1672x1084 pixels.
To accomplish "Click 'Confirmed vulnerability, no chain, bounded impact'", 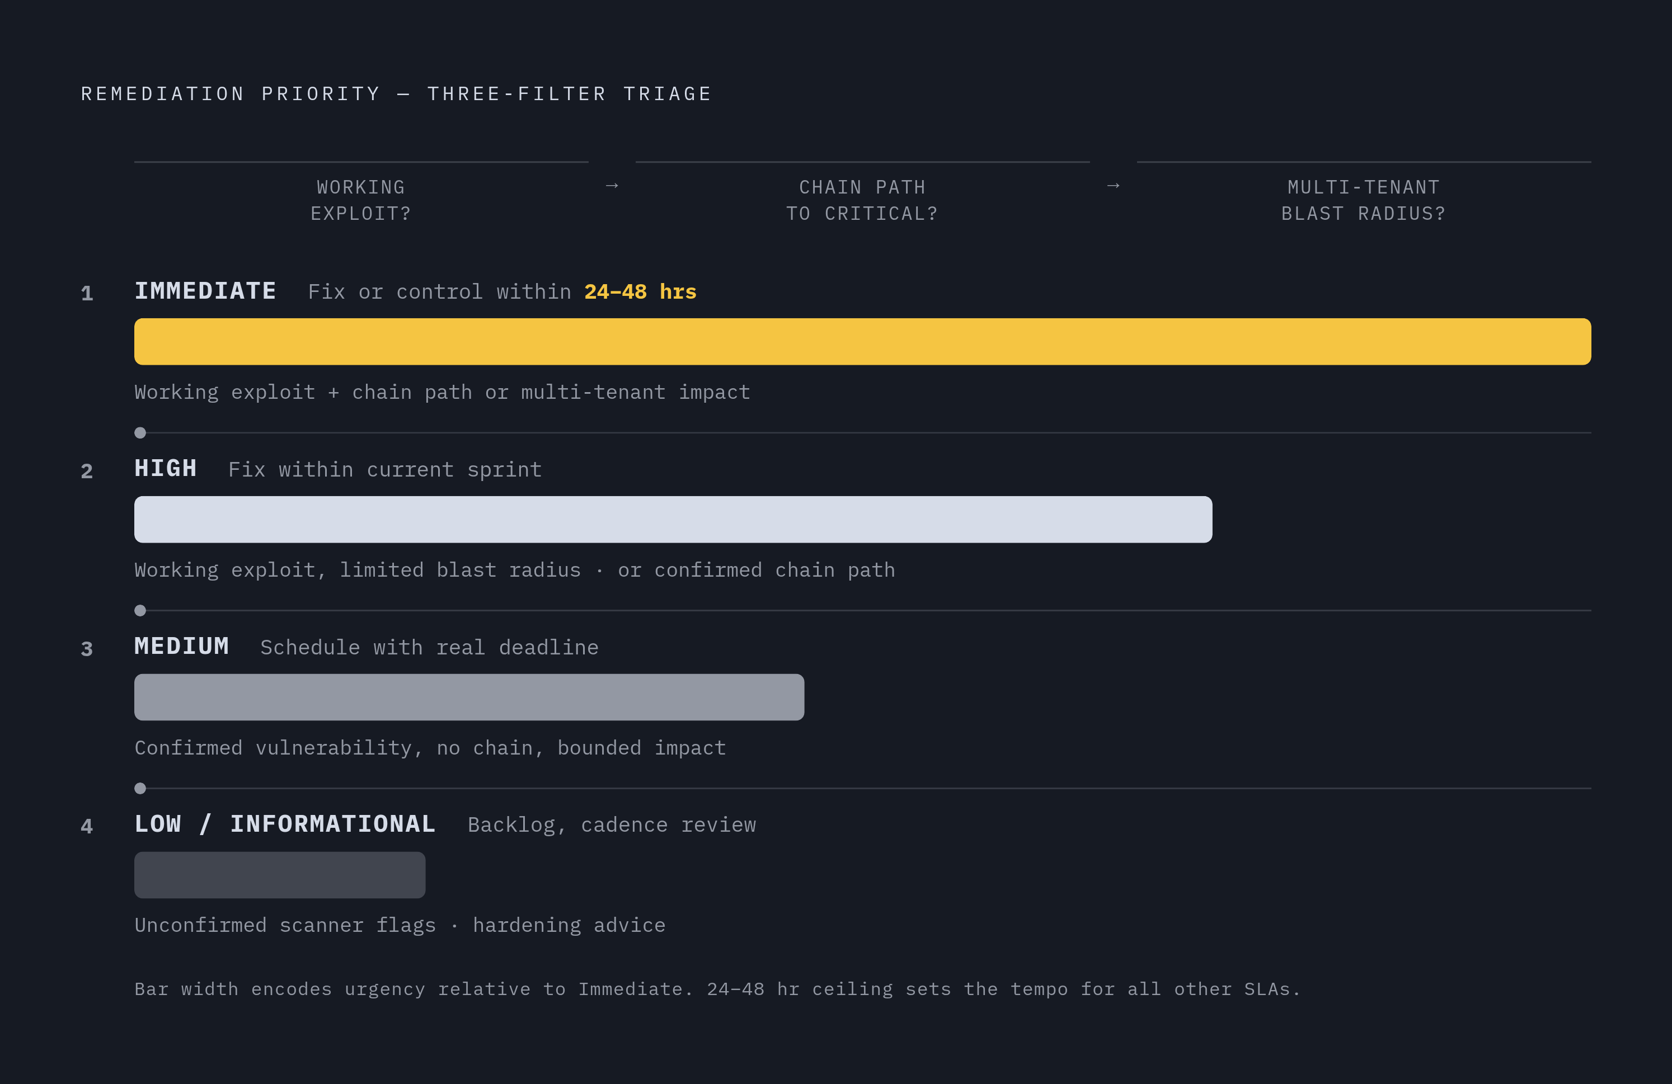I will click(430, 748).
